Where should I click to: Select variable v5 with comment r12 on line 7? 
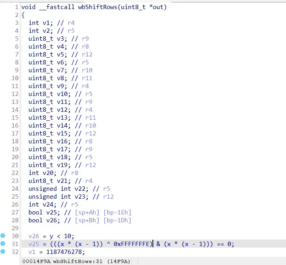point(60,55)
